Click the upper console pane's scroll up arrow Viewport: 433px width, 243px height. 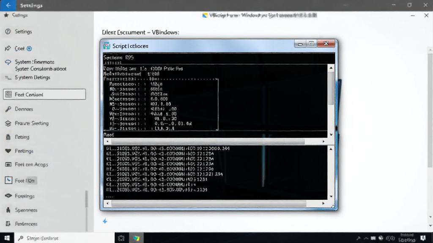click(x=331, y=68)
